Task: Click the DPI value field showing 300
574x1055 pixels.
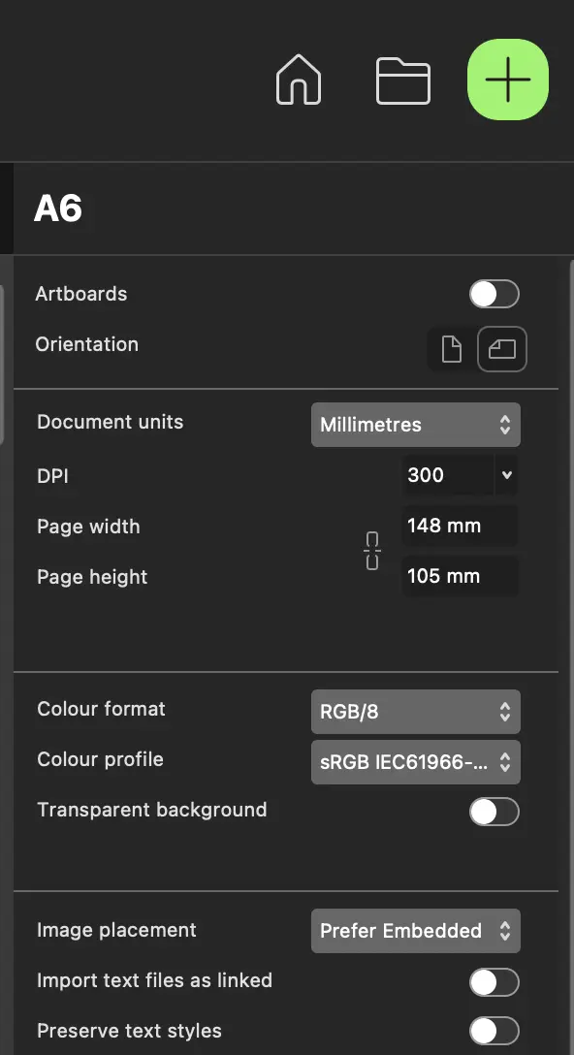Action: (x=448, y=475)
